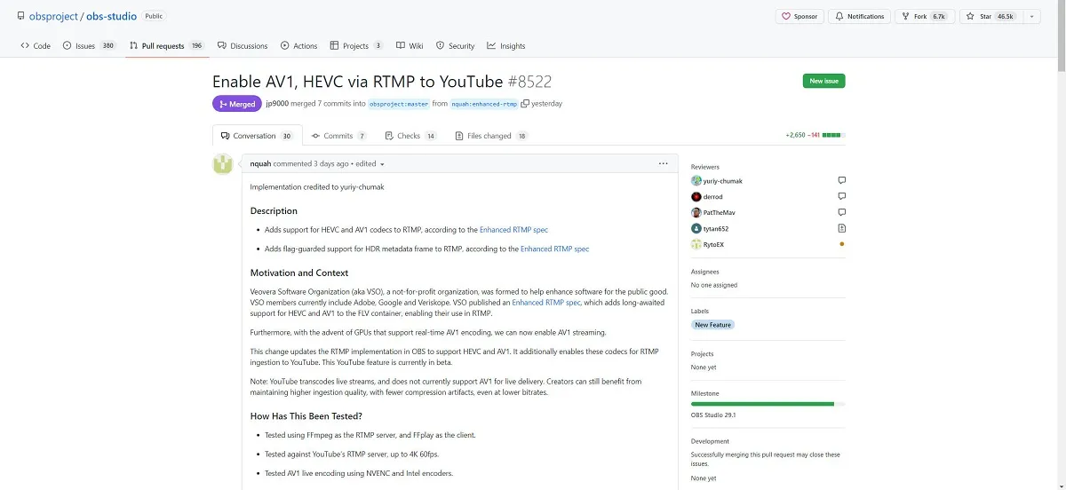
Task: Copy the head branch name icon
Action: [x=525, y=104]
